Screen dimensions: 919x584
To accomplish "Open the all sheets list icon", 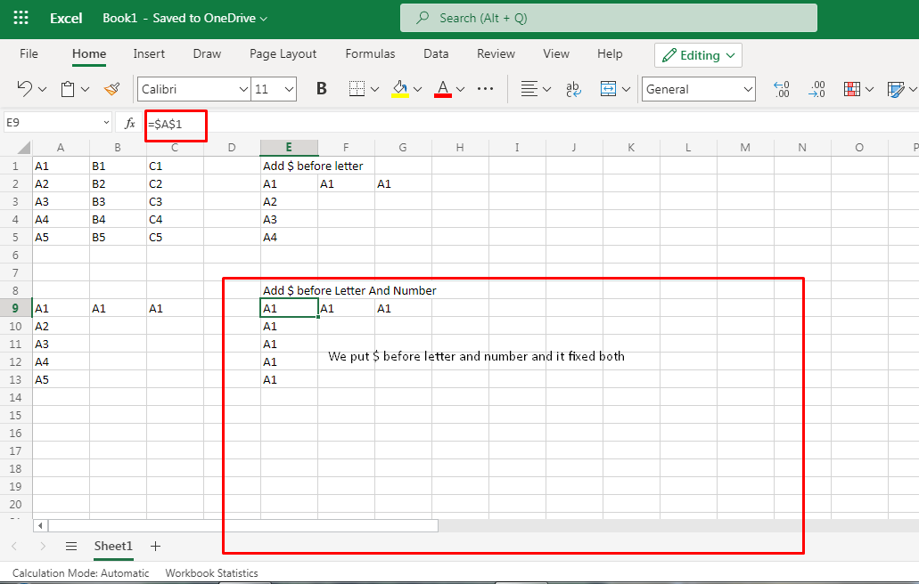I will pos(71,546).
